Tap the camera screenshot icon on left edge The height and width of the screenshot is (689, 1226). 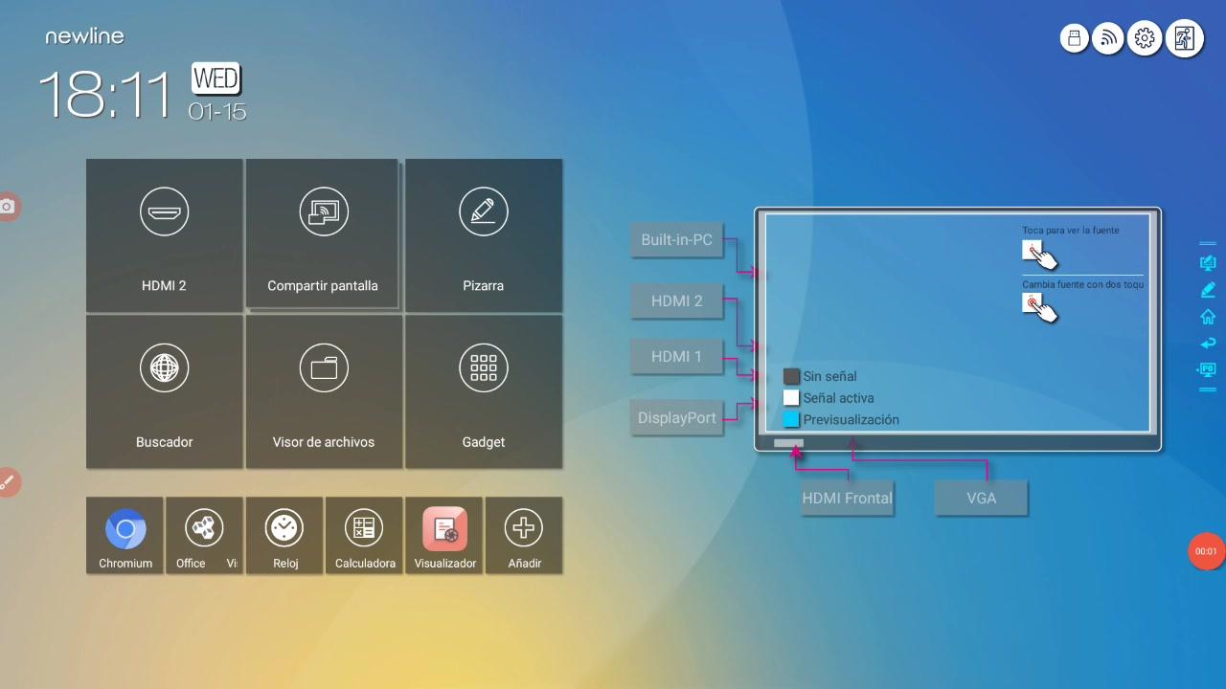pos(8,206)
